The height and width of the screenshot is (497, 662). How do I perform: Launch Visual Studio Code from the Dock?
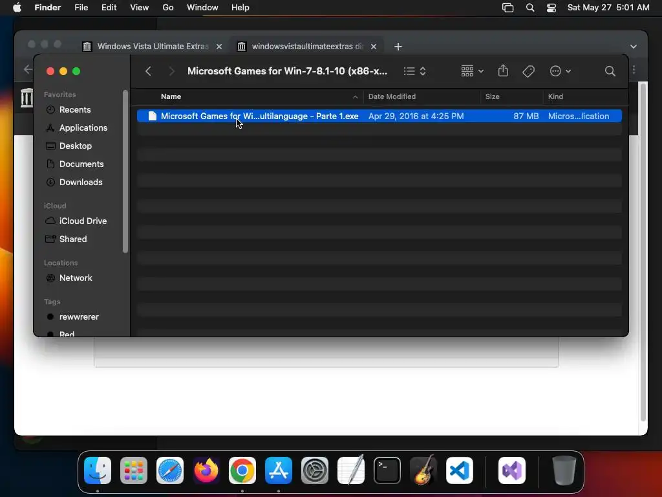click(x=460, y=470)
